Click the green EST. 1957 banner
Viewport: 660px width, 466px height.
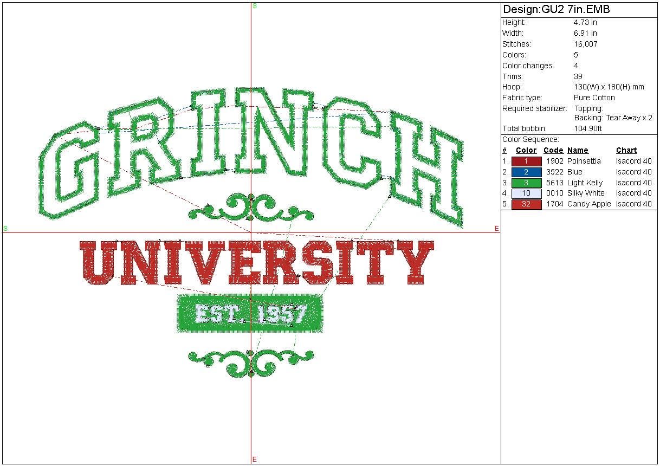click(x=250, y=314)
